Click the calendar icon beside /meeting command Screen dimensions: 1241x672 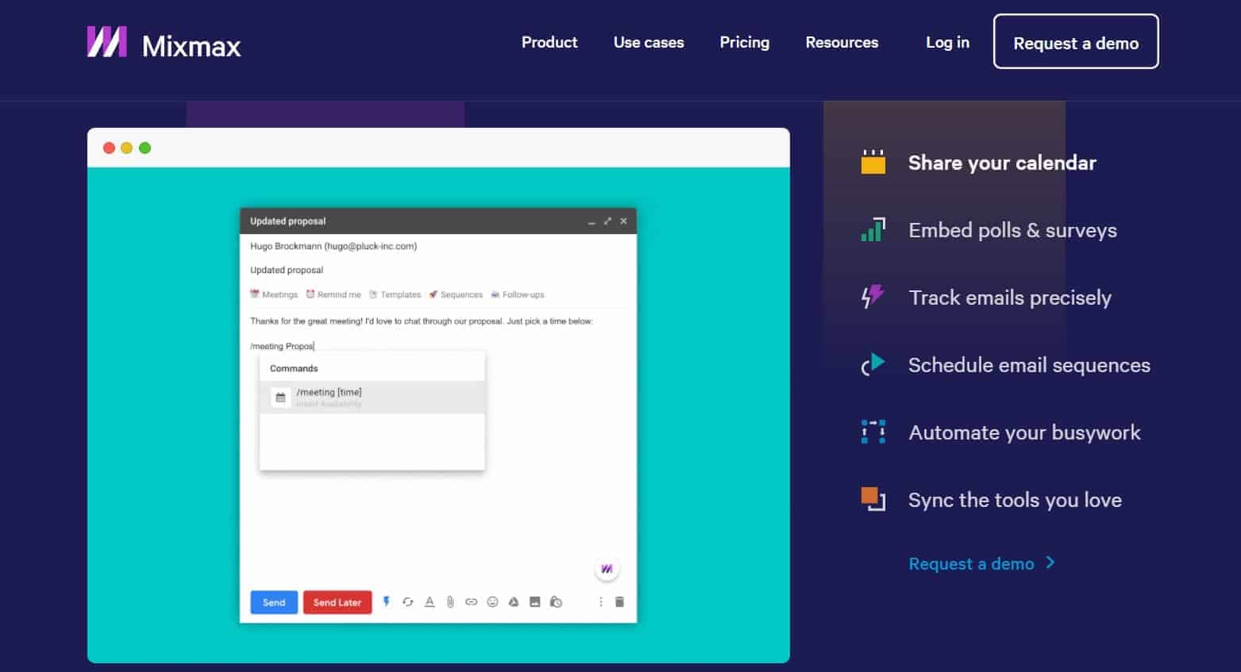(x=280, y=397)
